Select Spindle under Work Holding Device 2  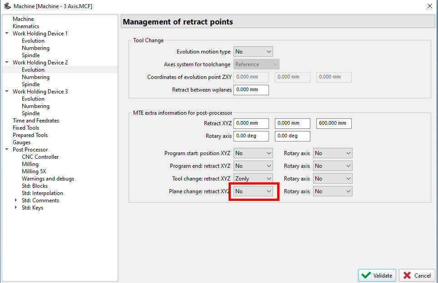pos(31,84)
